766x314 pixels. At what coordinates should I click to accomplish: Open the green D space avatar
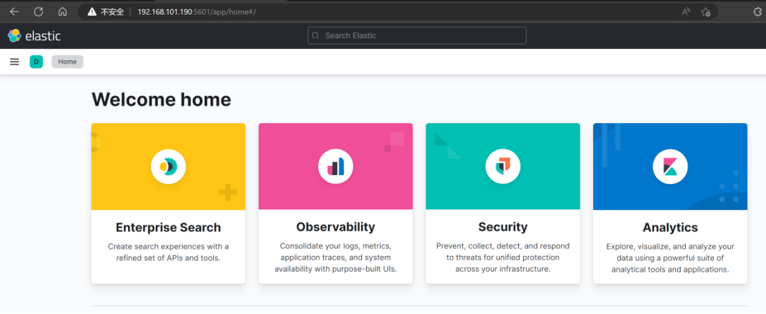coord(36,62)
